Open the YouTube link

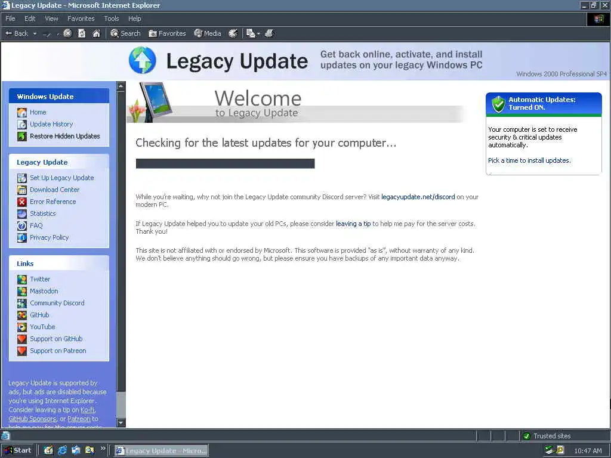coord(42,327)
